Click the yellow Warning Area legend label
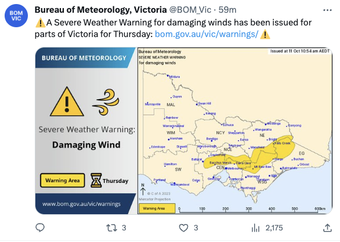 (x=63, y=180)
